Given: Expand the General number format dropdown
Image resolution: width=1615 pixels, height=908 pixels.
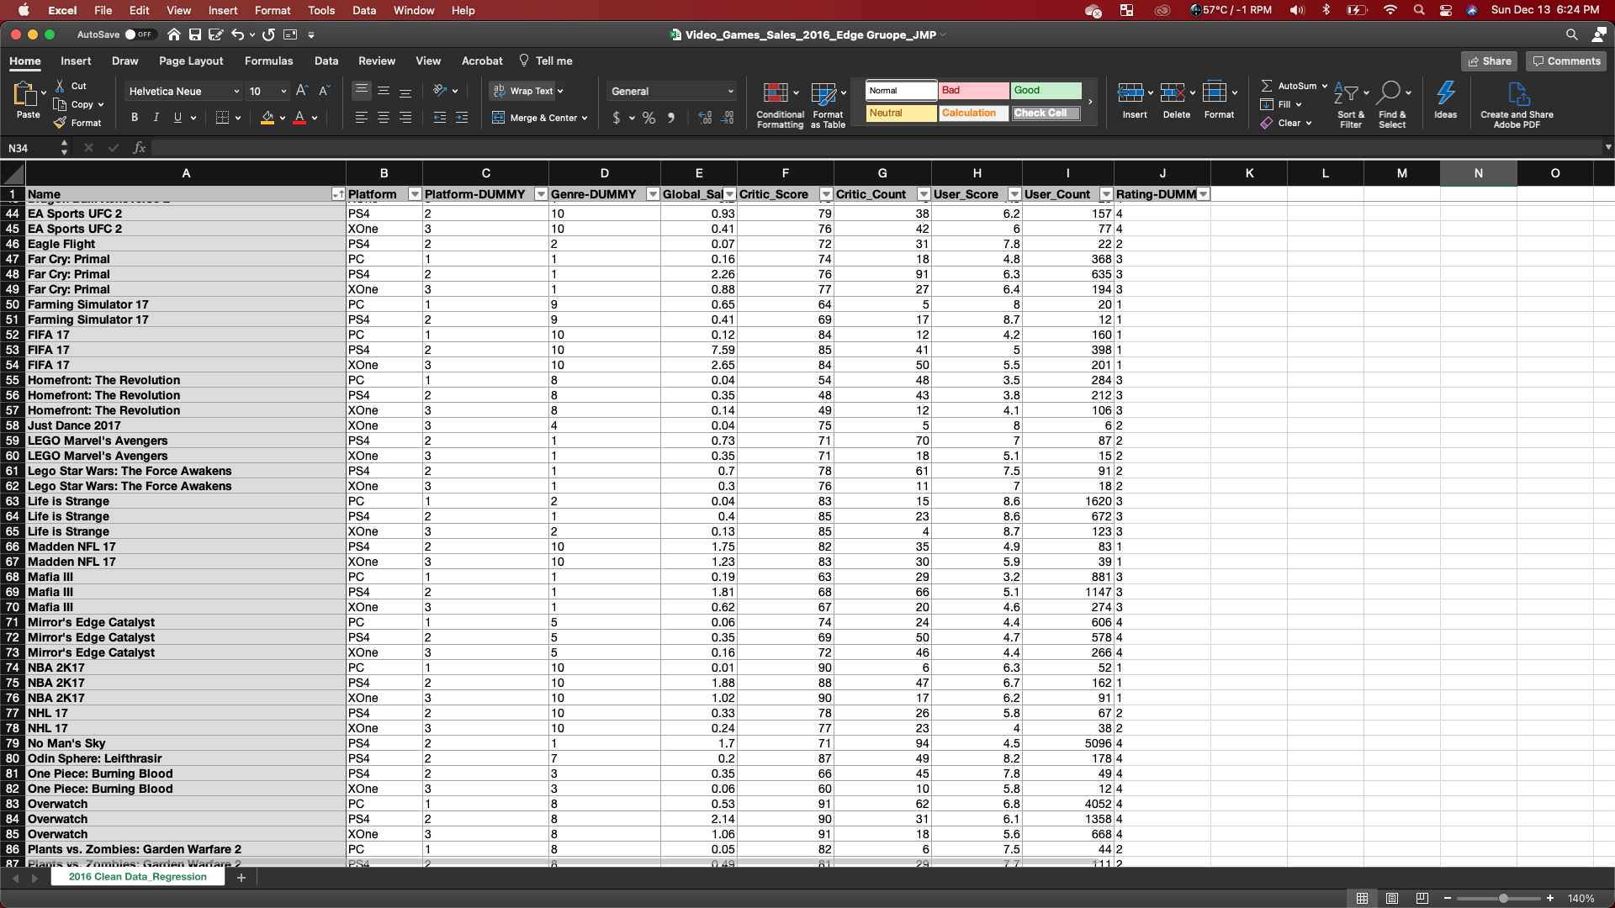Looking at the screenshot, I should click(730, 92).
